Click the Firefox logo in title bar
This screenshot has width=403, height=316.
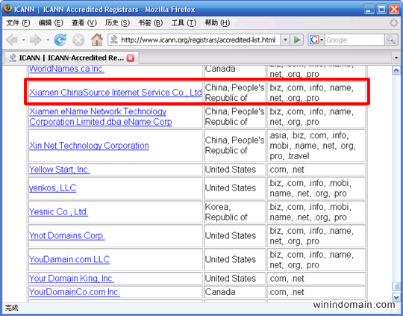coord(8,9)
